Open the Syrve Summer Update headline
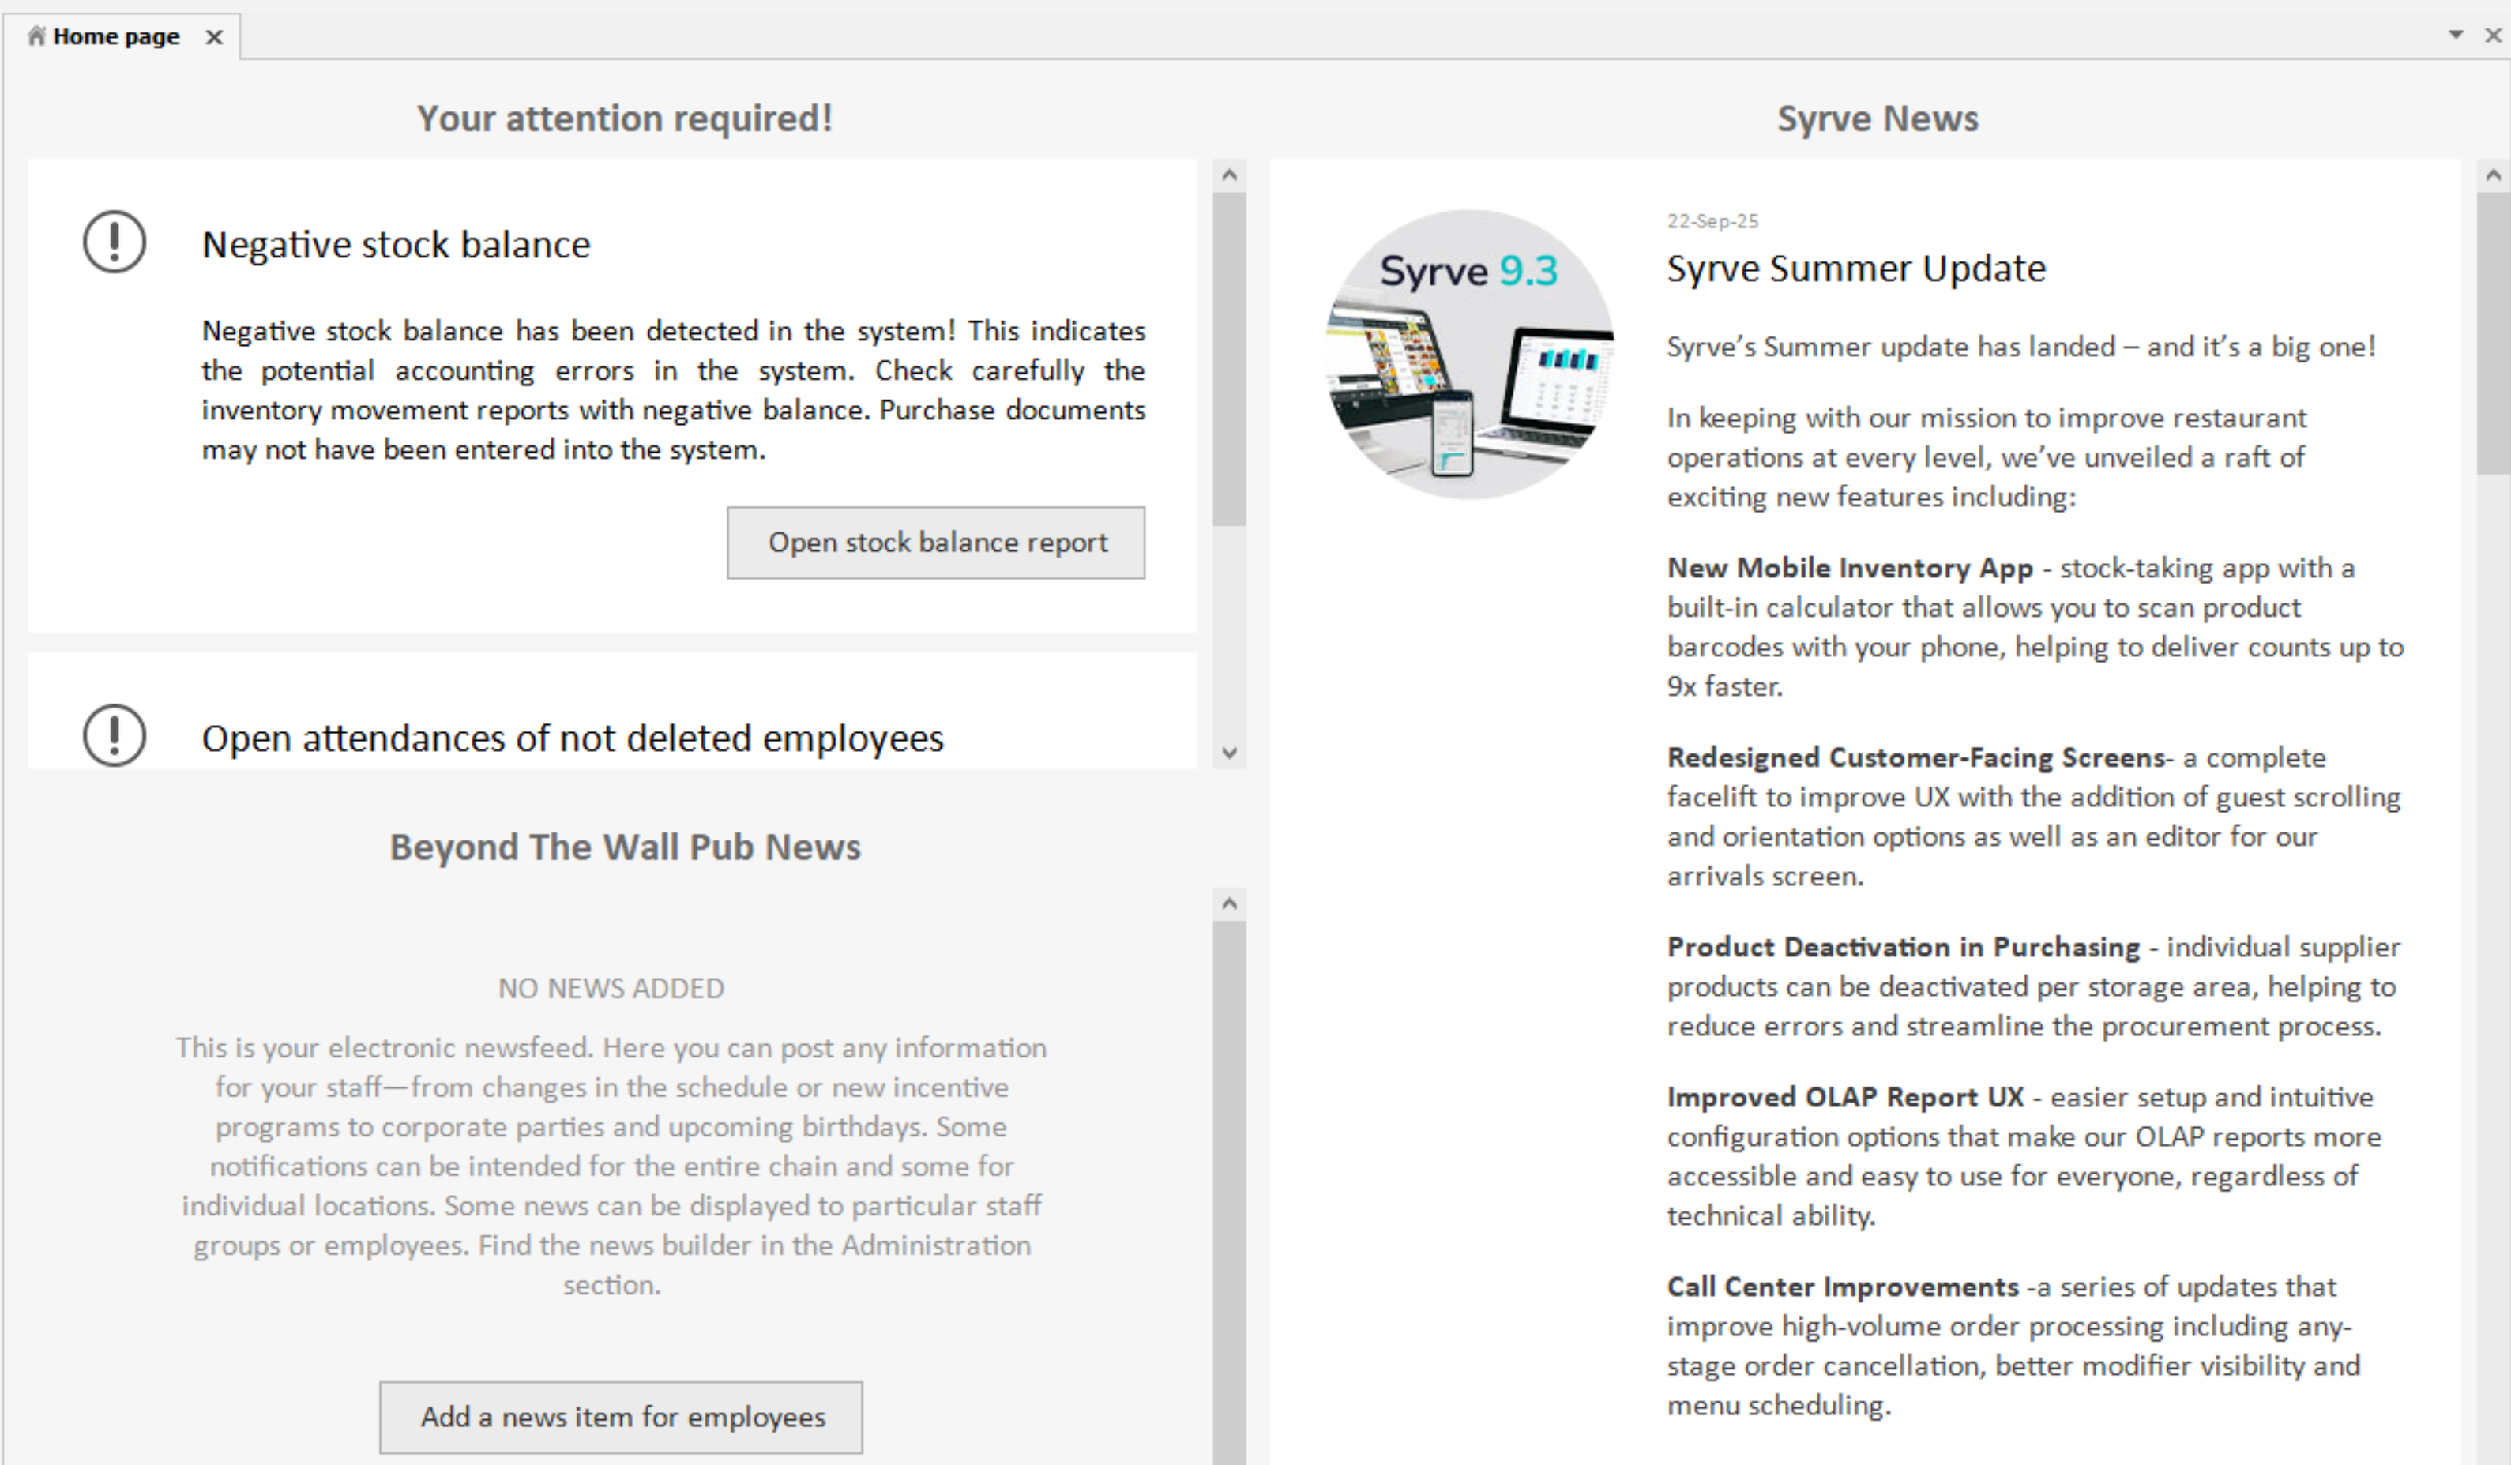 1855,269
